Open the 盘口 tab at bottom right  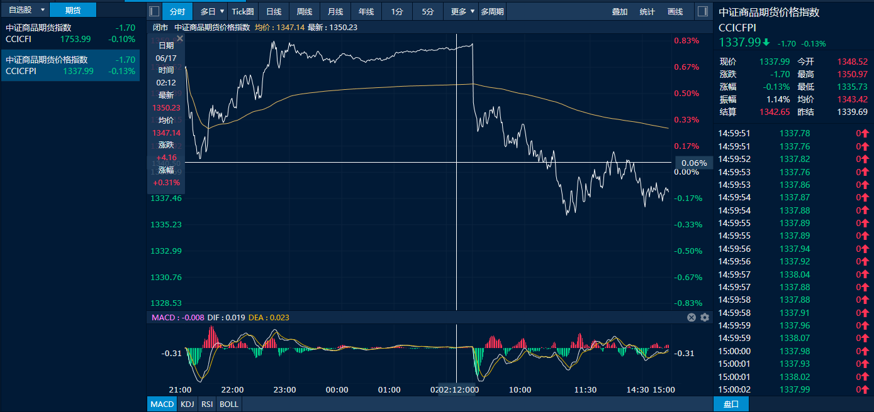[x=731, y=404]
